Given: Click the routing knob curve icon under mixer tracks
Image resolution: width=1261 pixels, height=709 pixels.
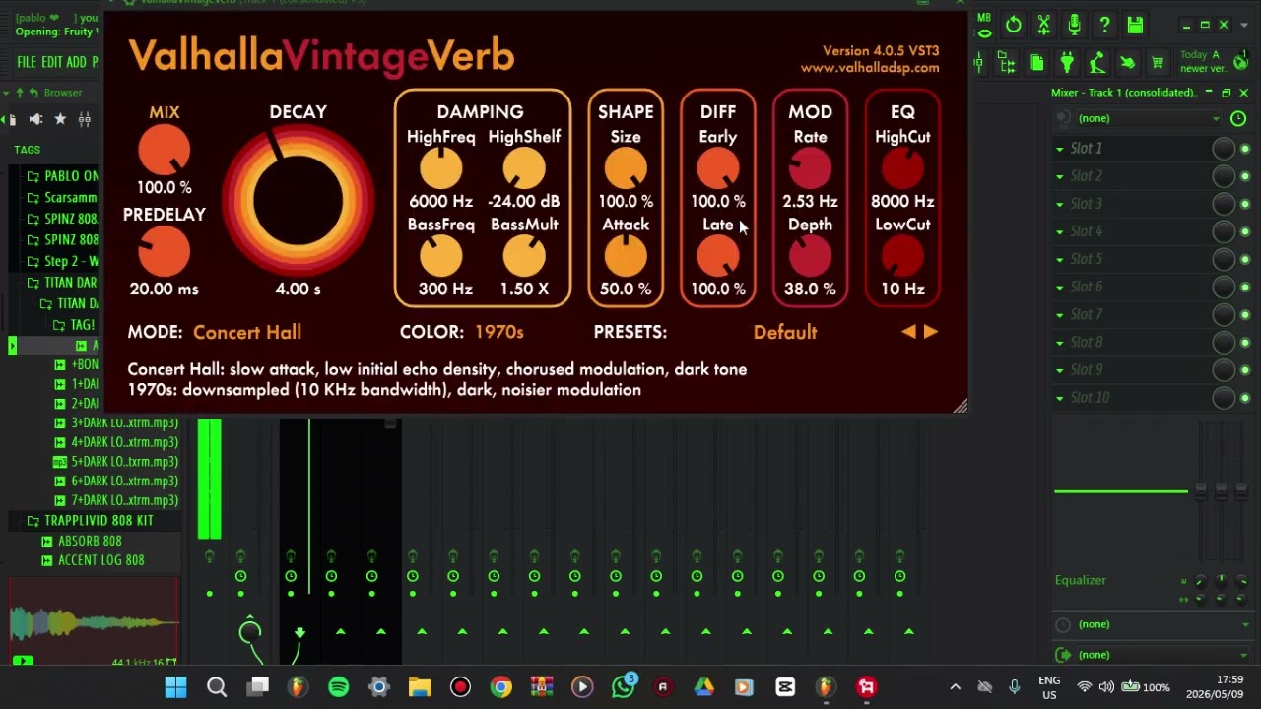Looking at the screenshot, I should tap(250, 632).
